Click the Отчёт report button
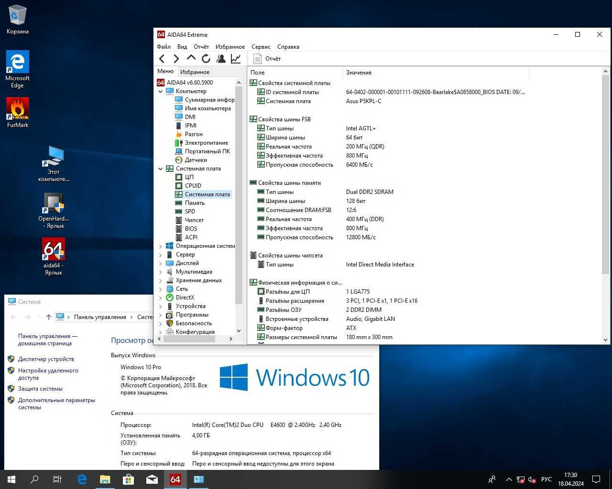This screenshot has height=489, width=612. coord(267,59)
